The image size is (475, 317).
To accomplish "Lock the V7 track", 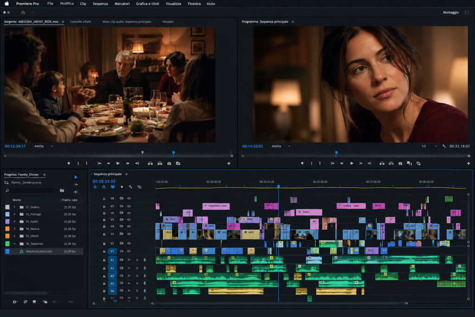I will pyautogui.click(x=104, y=207).
